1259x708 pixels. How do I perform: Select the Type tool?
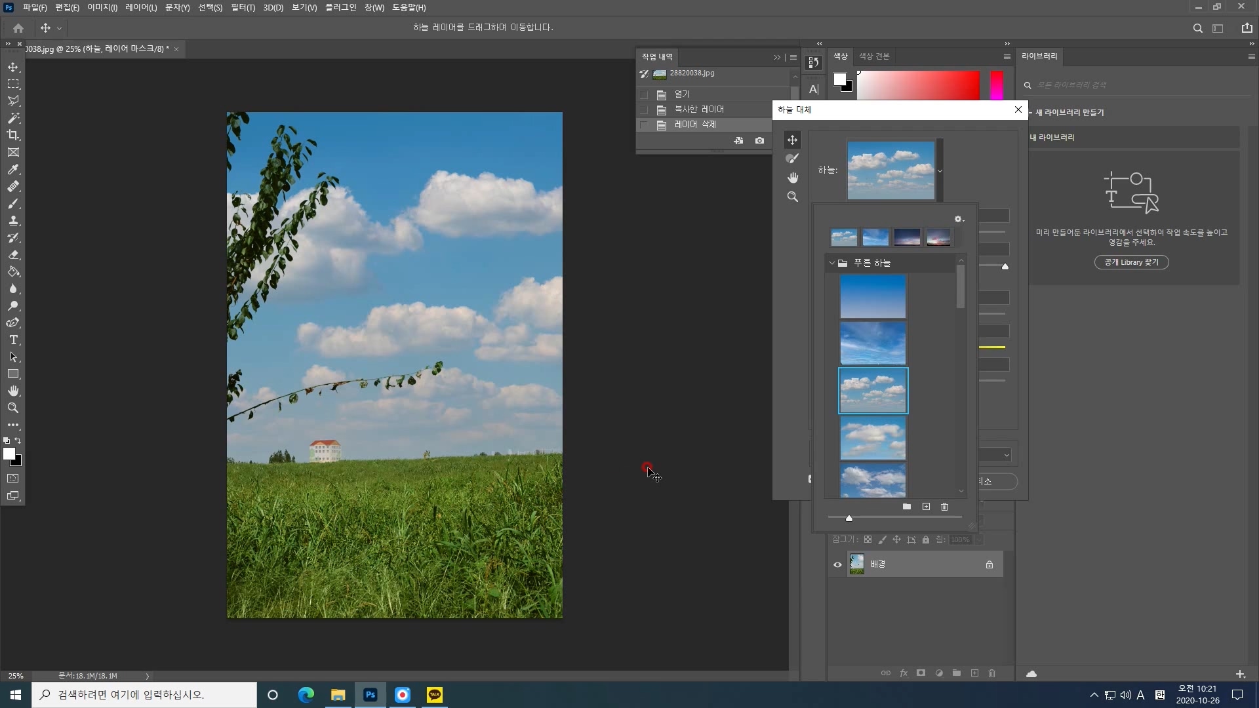tap(13, 340)
